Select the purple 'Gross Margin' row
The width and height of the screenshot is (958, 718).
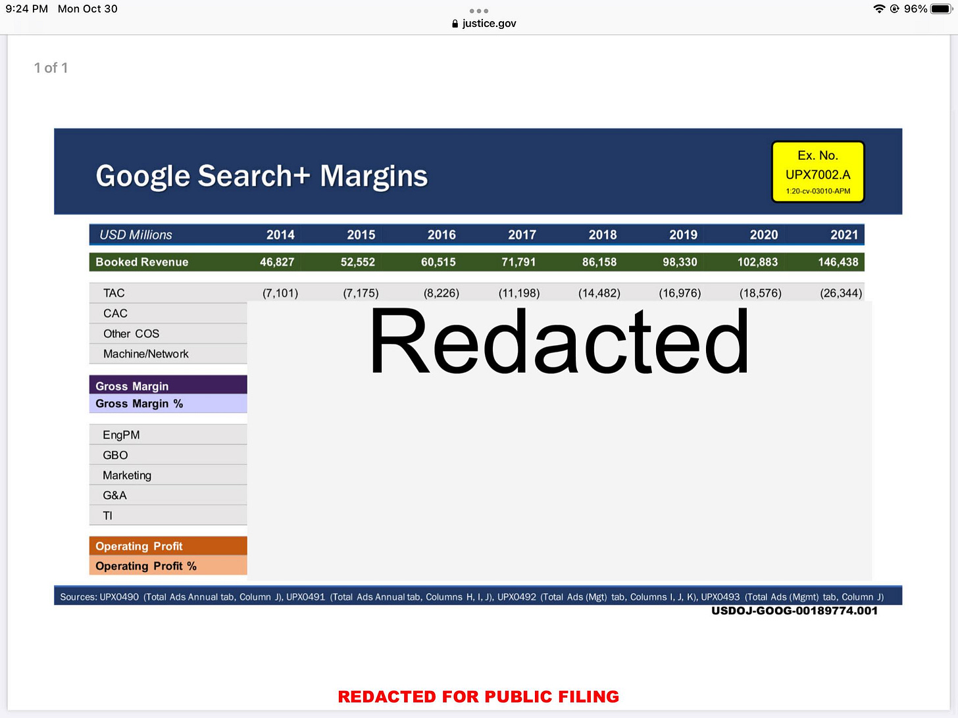[x=168, y=385]
